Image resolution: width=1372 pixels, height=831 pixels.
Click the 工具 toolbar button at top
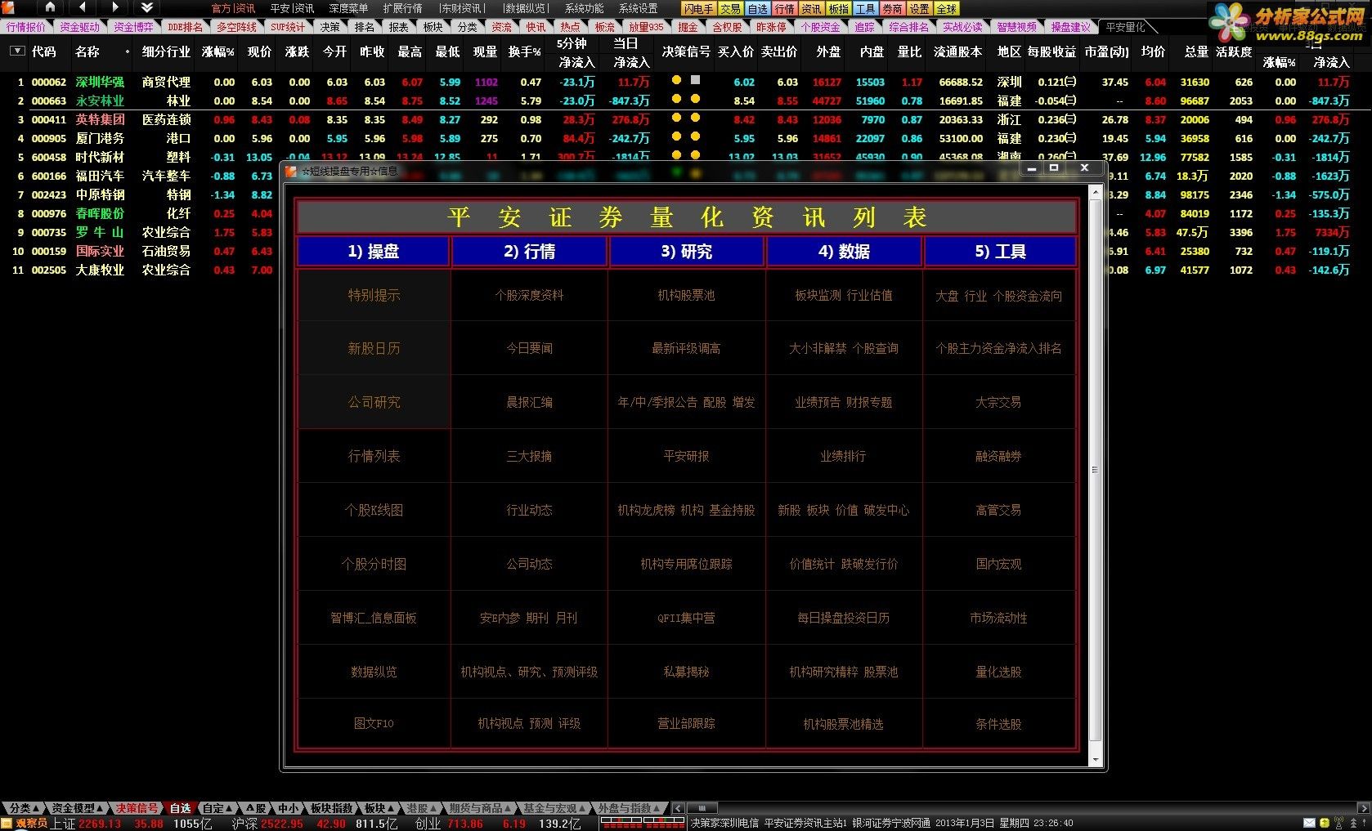tap(865, 8)
